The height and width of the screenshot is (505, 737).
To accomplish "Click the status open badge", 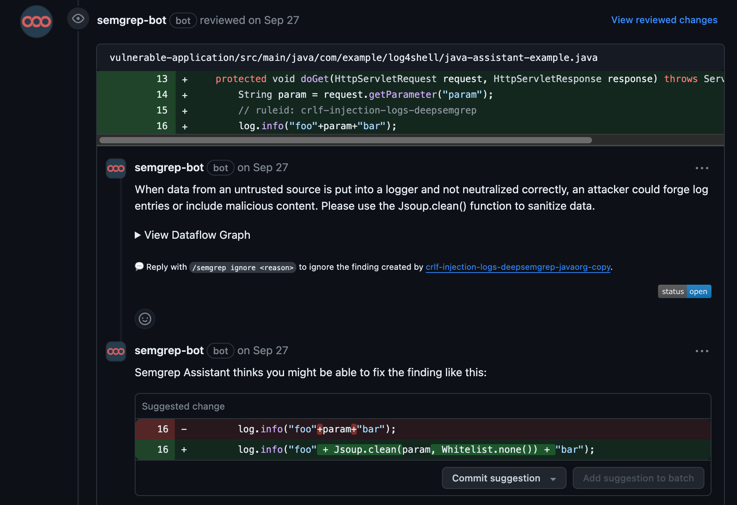I will pyautogui.click(x=684, y=291).
